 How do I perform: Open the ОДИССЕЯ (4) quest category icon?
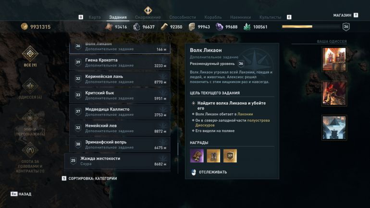pyautogui.click(x=30, y=86)
